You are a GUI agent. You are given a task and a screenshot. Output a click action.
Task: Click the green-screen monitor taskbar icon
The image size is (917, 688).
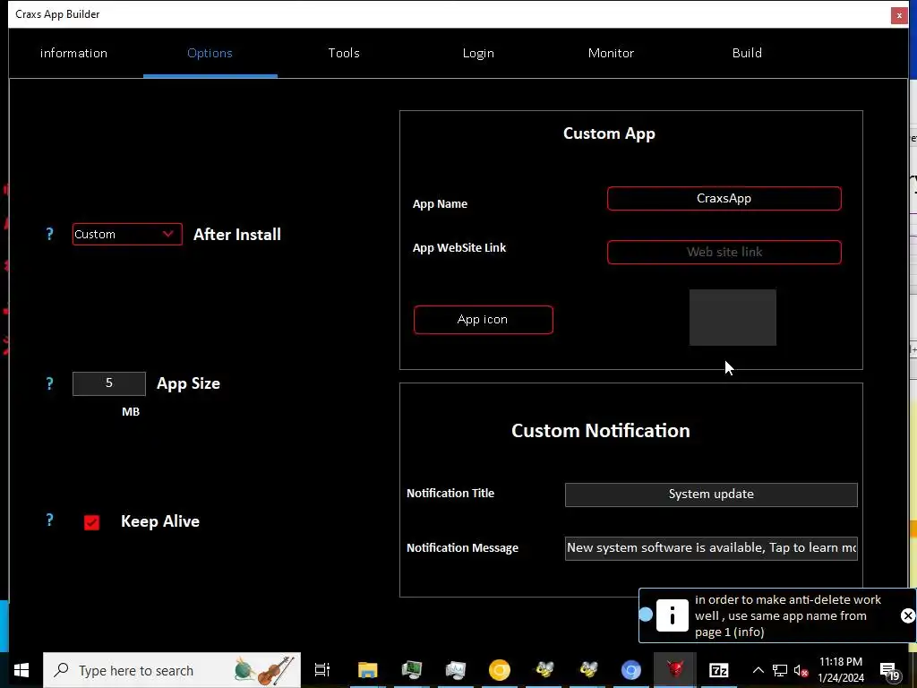(x=412, y=670)
